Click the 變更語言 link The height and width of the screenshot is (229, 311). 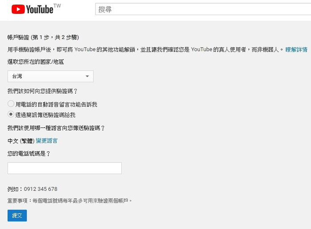[47, 141]
